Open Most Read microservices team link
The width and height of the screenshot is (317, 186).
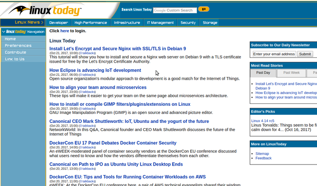[x=286, y=97]
